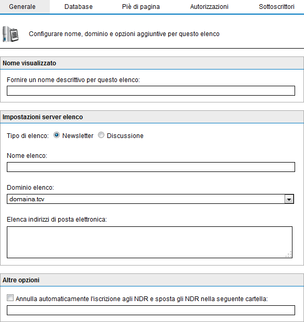Click the email addresses list textarea
The width and height of the screenshot is (304, 322).
[x=149, y=243]
